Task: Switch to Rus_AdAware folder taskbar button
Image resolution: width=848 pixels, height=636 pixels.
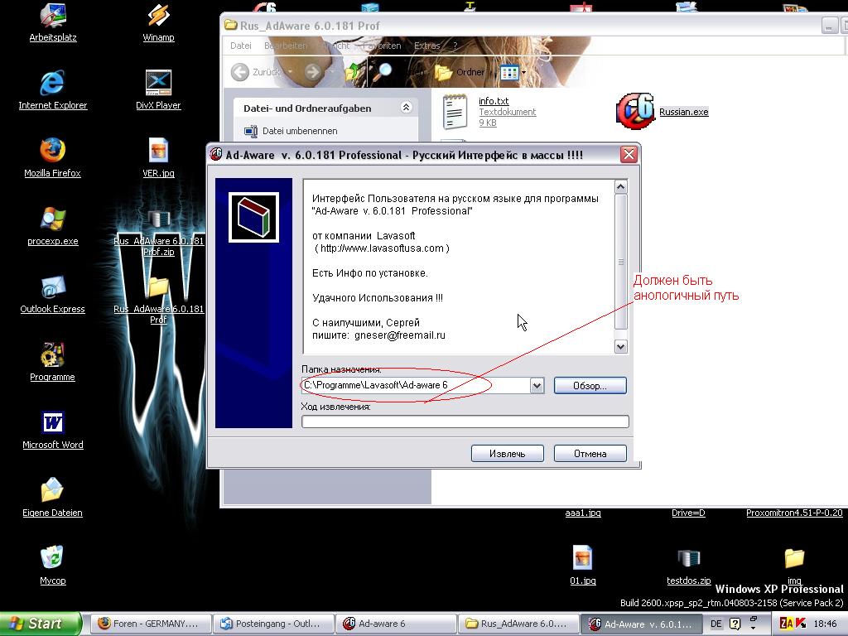Action: pos(518,624)
